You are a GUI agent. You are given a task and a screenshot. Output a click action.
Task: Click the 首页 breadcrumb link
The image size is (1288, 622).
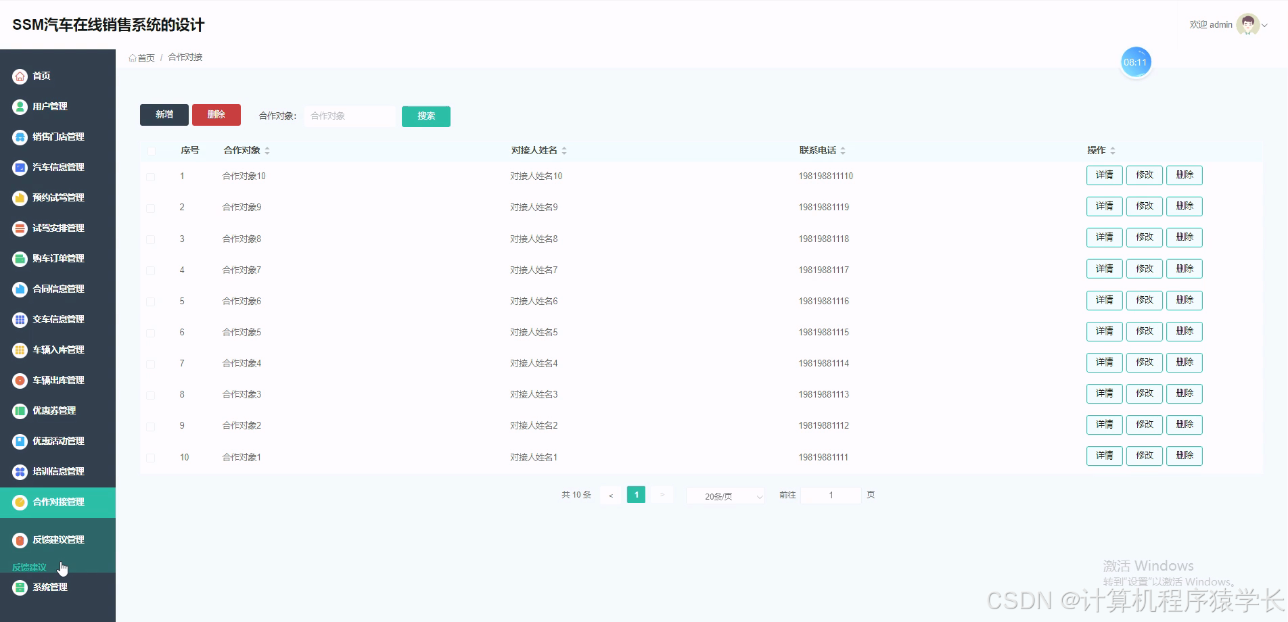(146, 58)
